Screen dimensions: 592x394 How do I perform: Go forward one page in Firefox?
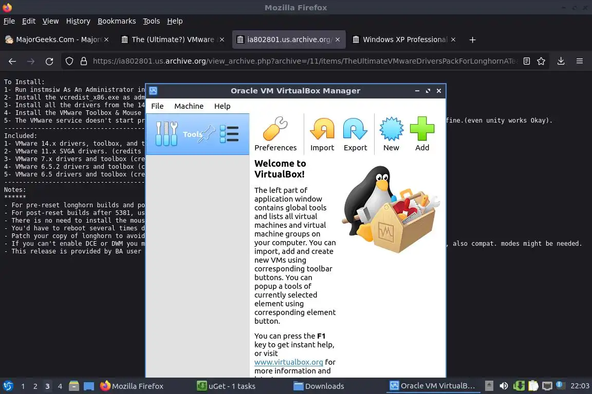point(31,61)
